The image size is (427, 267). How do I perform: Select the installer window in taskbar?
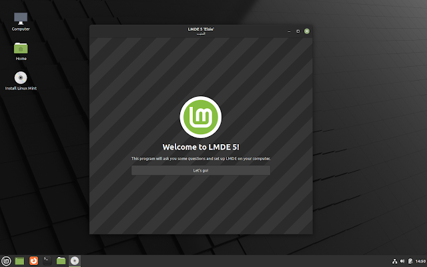click(75, 261)
